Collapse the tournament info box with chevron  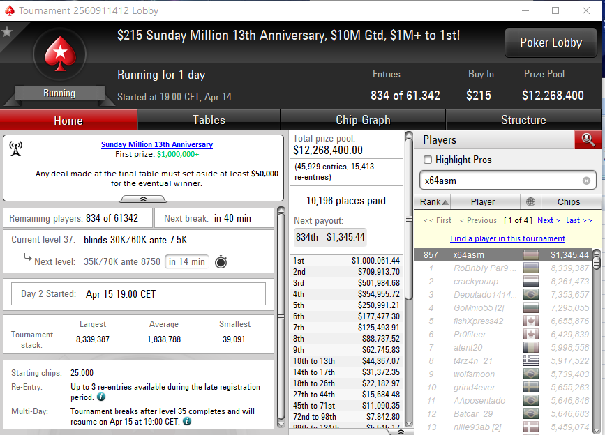pos(143,199)
